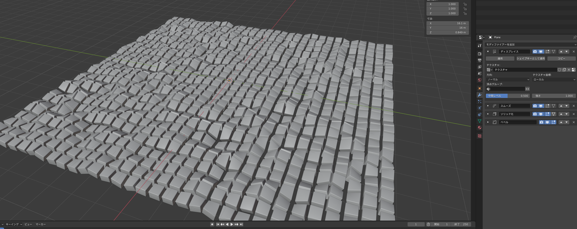Open the Object Constraints tab
This screenshot has height=229, width=577.
tap(479, 114)
